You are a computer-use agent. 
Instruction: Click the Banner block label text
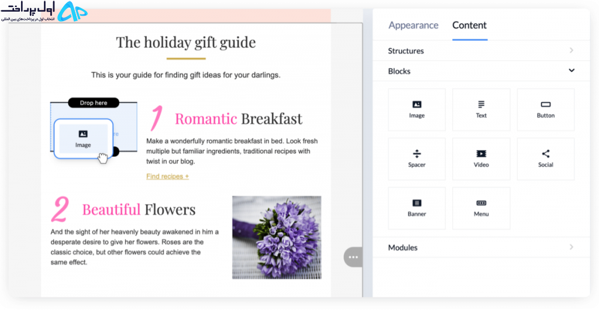(416, 214)
